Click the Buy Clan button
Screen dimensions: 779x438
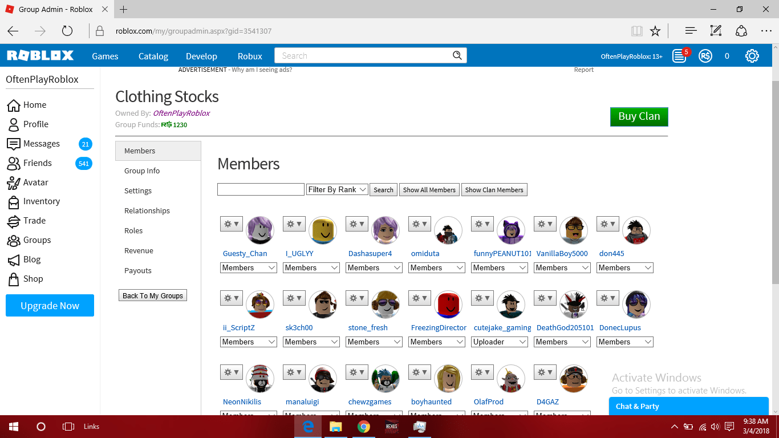click(639, 116)
